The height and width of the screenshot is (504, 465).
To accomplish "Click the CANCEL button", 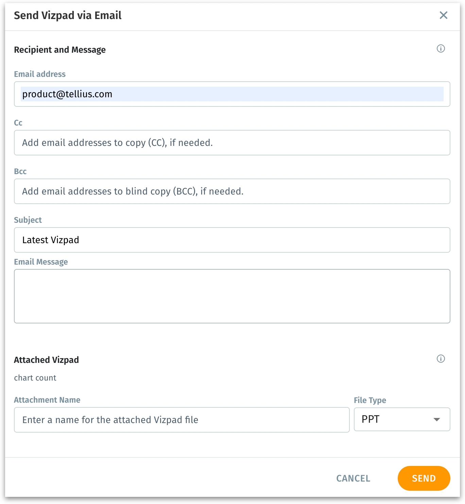I will pos(353,478).
